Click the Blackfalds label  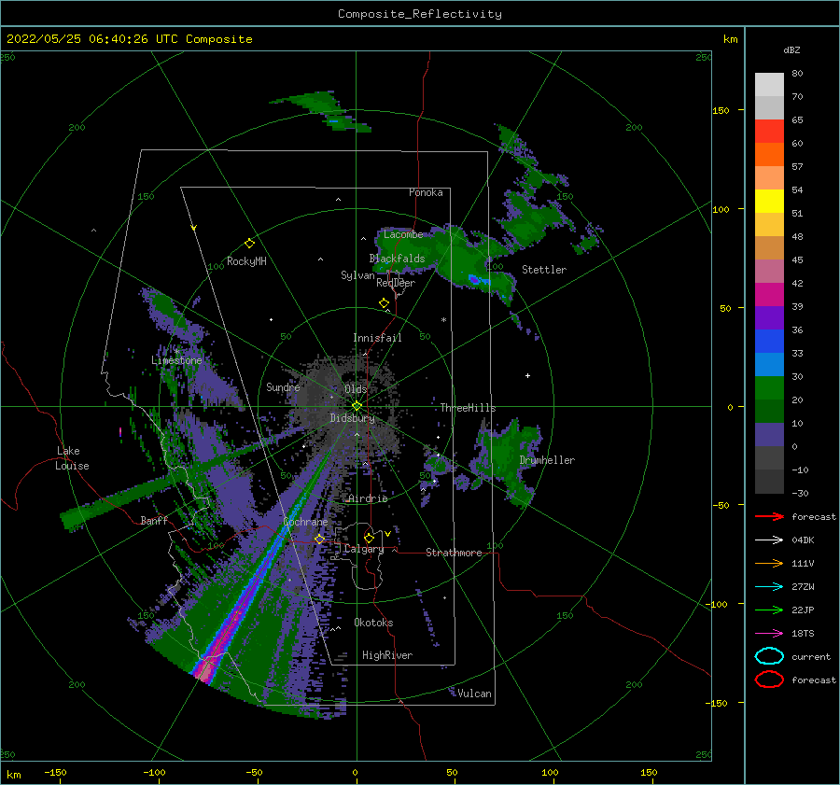coord(397,259)
